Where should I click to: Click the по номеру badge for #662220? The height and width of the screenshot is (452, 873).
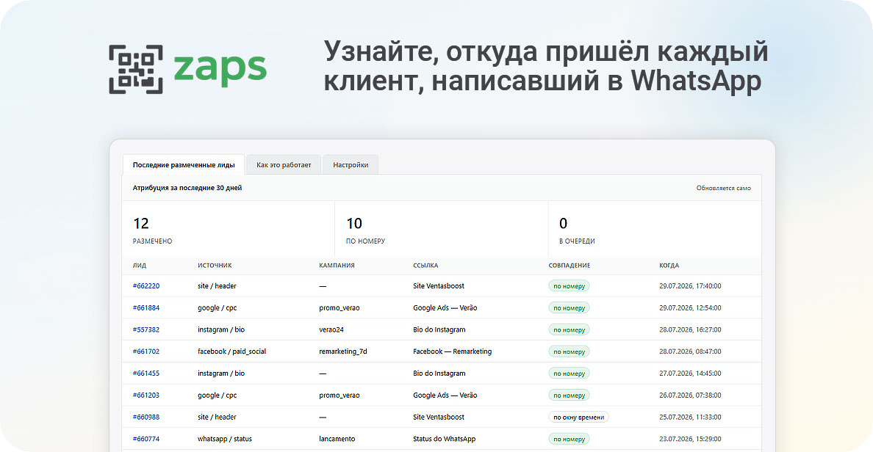[x=569, y=285]
